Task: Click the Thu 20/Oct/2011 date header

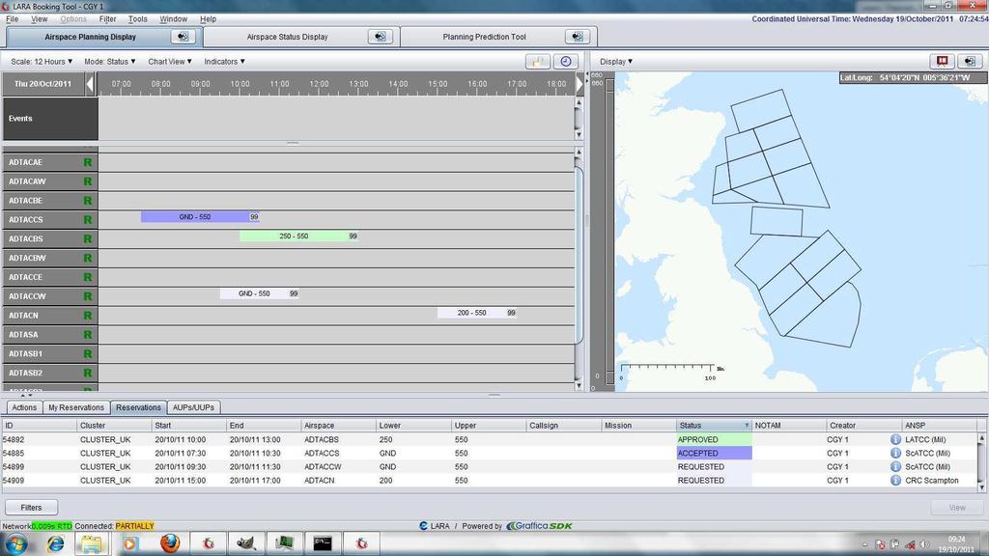Action: 42,84
